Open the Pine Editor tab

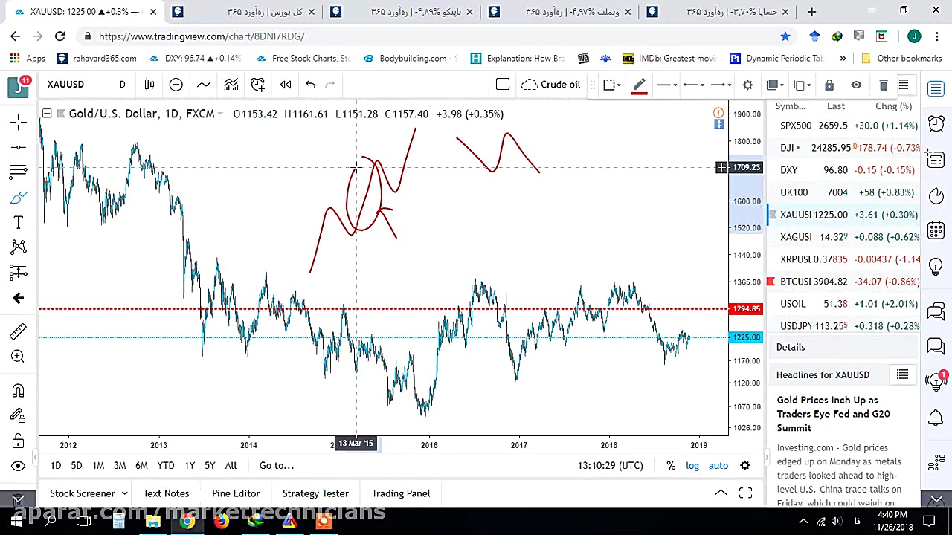click(236, 493)
